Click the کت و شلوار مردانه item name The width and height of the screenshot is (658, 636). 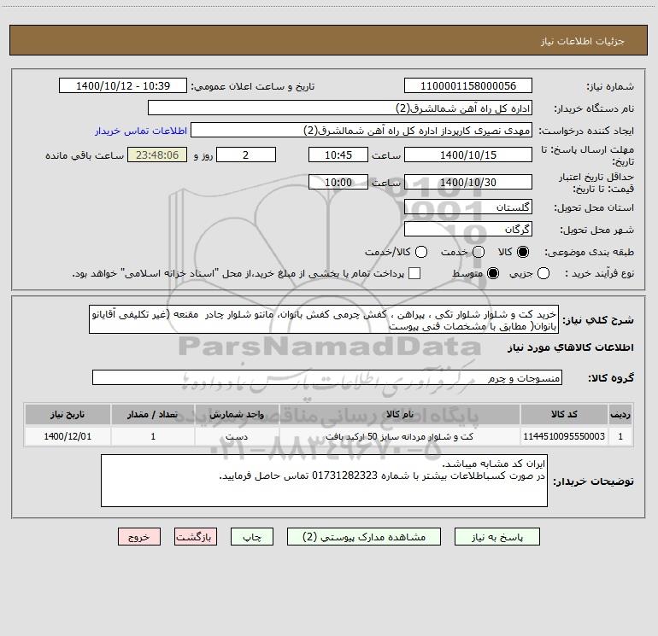400,436
